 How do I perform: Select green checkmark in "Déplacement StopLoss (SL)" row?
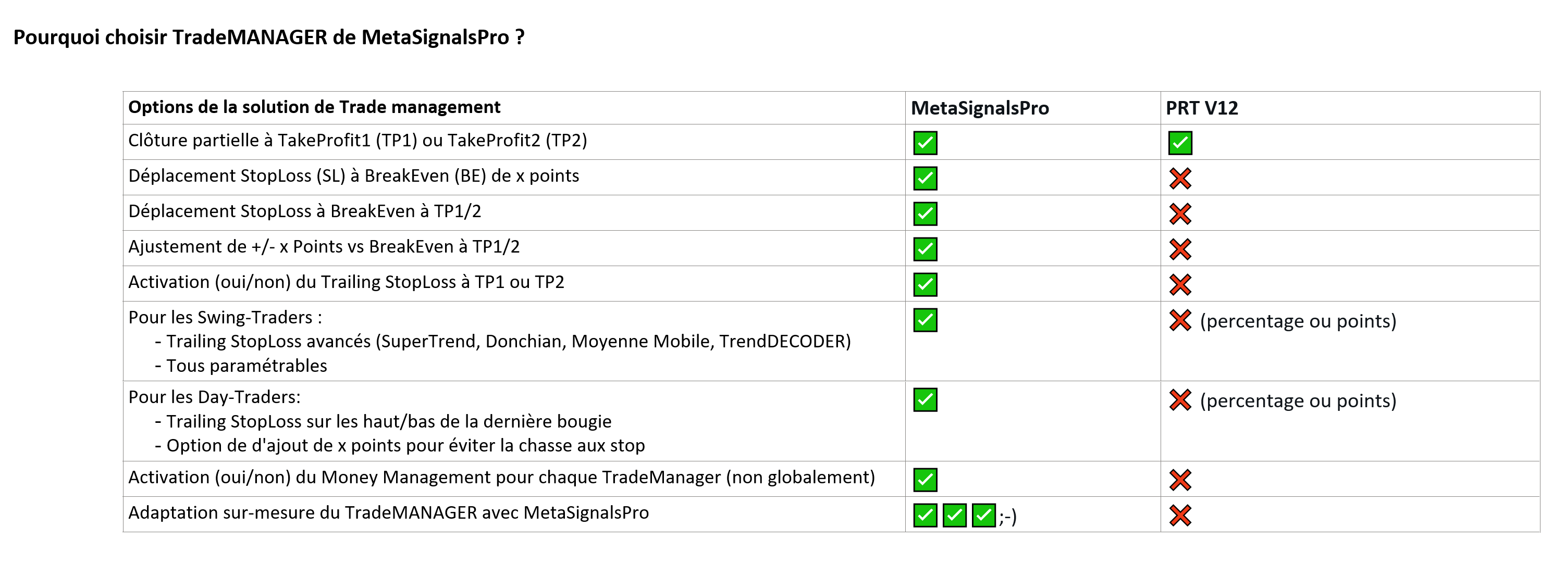pyautogui.click(x=925, y=178)
